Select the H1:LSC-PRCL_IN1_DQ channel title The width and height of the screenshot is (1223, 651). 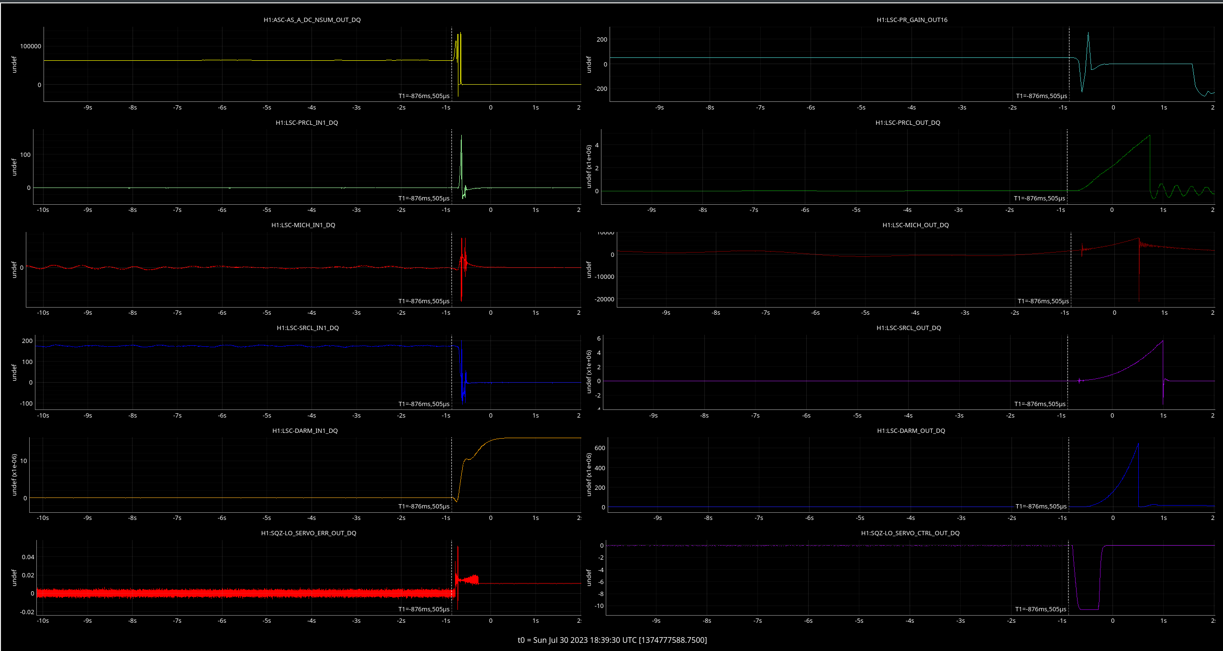point(307,123)
